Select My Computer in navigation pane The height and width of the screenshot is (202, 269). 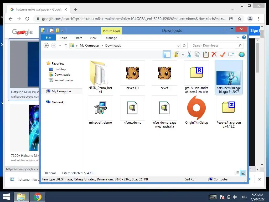tap(61, 91)
